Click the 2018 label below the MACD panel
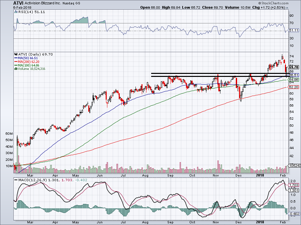Screen dimensions: 301x225 click(x=260, y=222)
